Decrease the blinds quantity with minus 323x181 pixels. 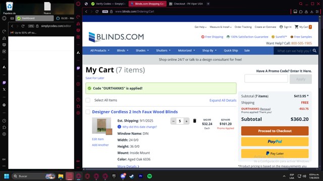pyautogui.click(x=174, y=121)
